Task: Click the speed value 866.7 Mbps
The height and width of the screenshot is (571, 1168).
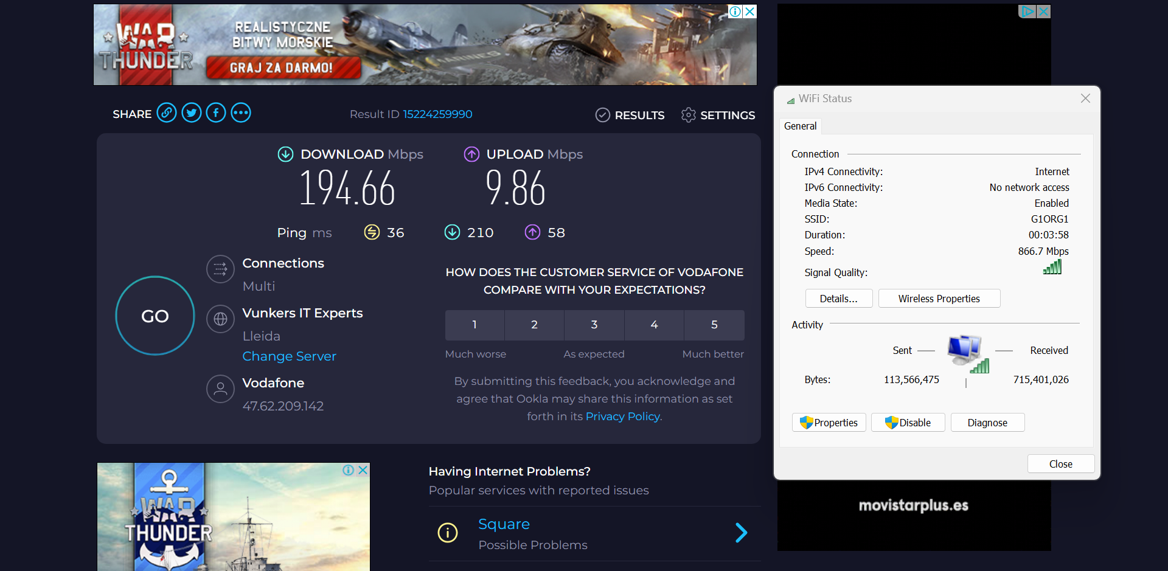Action: coord(1043,251)
